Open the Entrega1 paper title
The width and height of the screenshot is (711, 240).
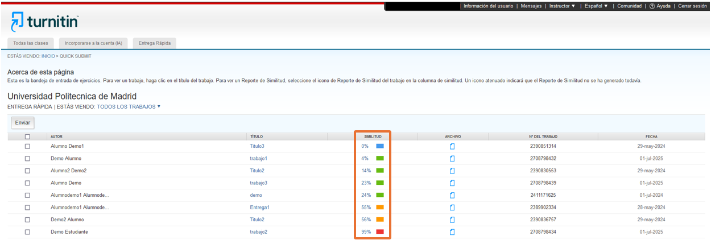259,208
